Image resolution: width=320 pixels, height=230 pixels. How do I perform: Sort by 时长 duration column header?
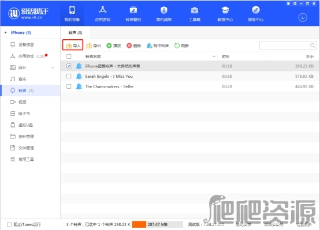(x=226, y=56)
